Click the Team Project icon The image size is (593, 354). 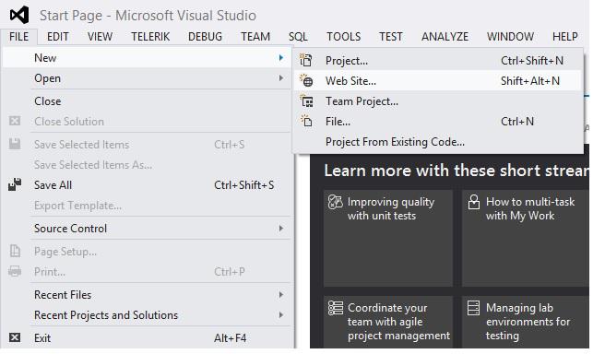point(306,101)
